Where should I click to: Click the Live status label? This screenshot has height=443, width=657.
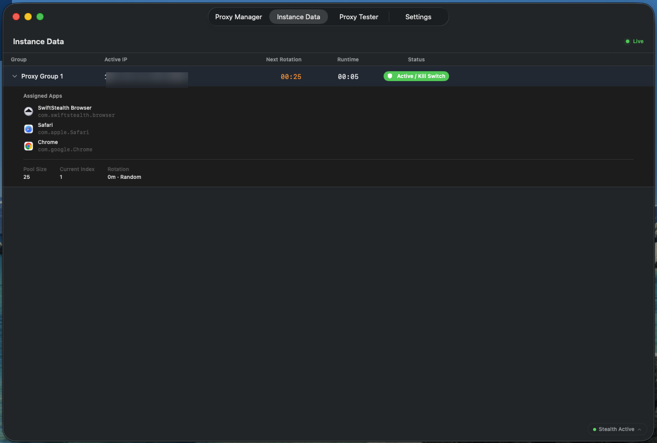(638, 42)
